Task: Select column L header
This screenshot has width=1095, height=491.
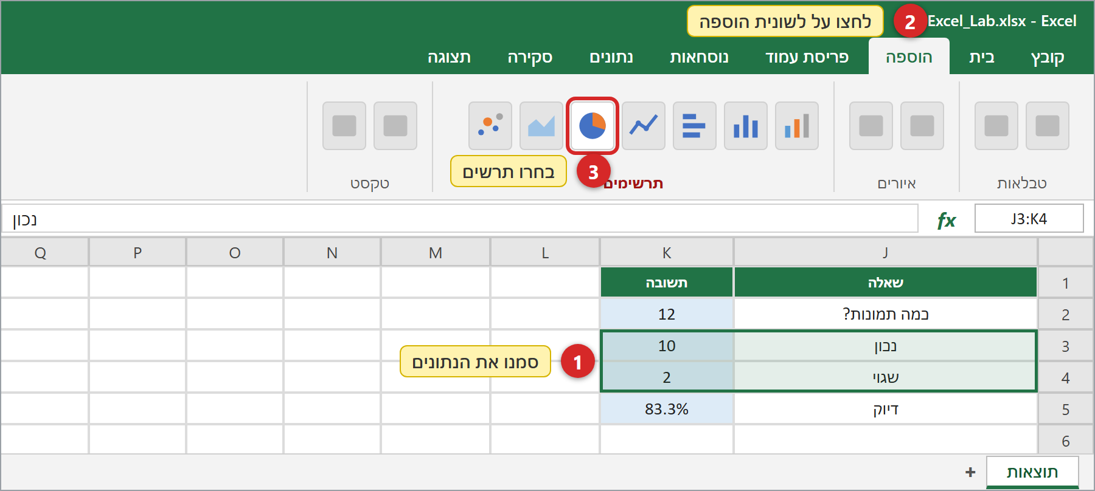Action: point(545,252)
